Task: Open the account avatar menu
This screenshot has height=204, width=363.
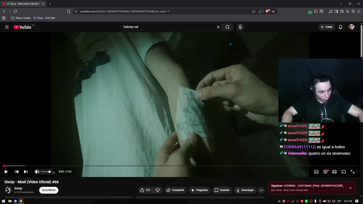Action: (x=351, y=27)
